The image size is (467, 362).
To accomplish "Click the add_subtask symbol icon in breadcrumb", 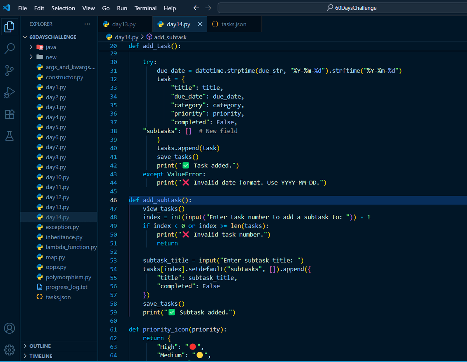I will pyautogui.click(x=149, y=37).
